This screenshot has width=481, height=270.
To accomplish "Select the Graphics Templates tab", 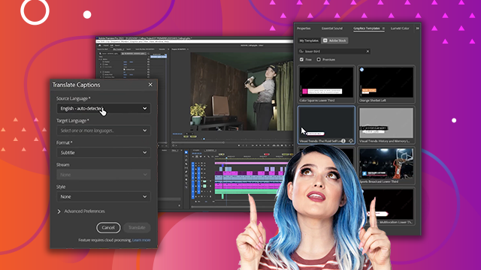I will pyautogui.click(x=366, y=28).
